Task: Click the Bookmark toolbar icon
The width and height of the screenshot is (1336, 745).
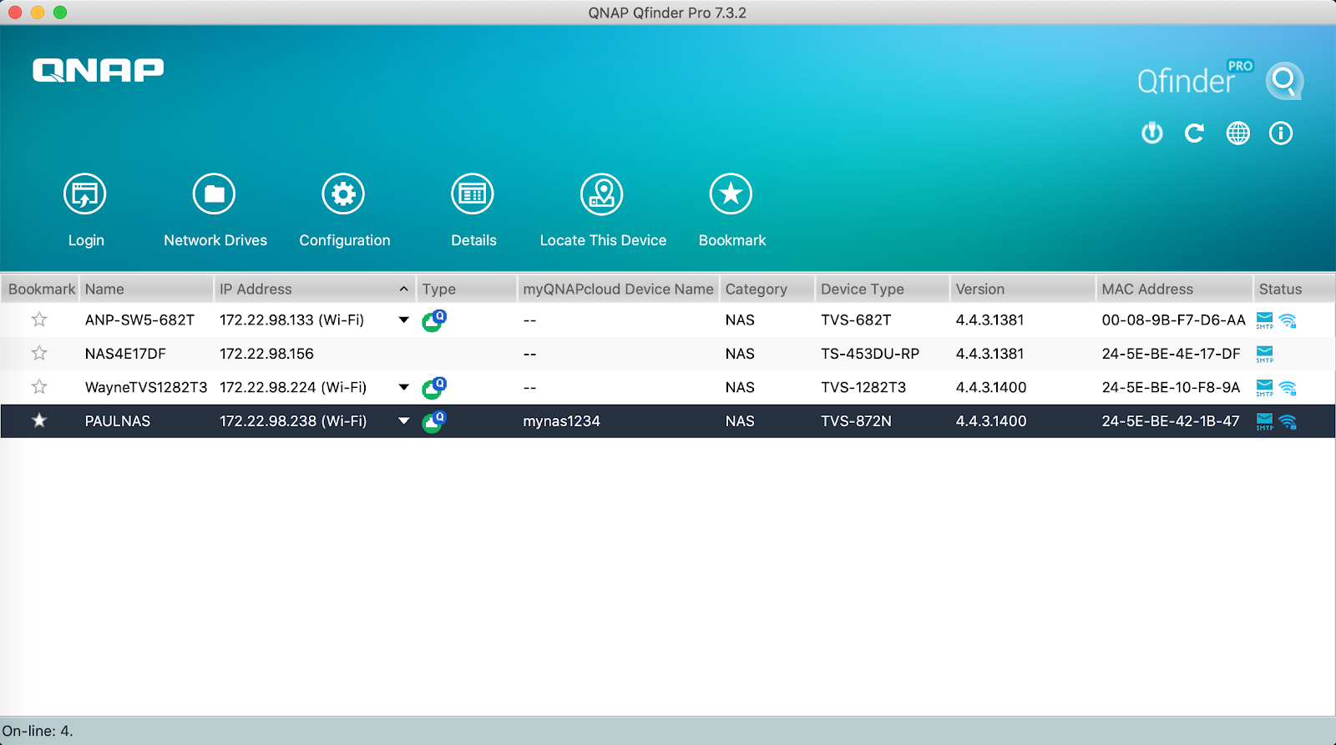Action: (731, 194)
